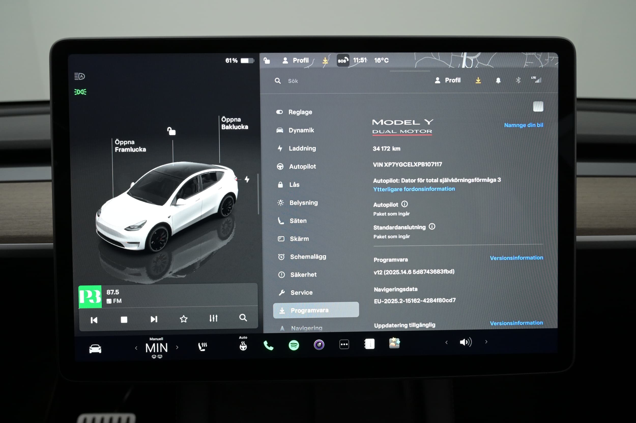Tap the 16°C outside temperature reading
This screenshot has width=636, height=423.
[x=381, y=60]
